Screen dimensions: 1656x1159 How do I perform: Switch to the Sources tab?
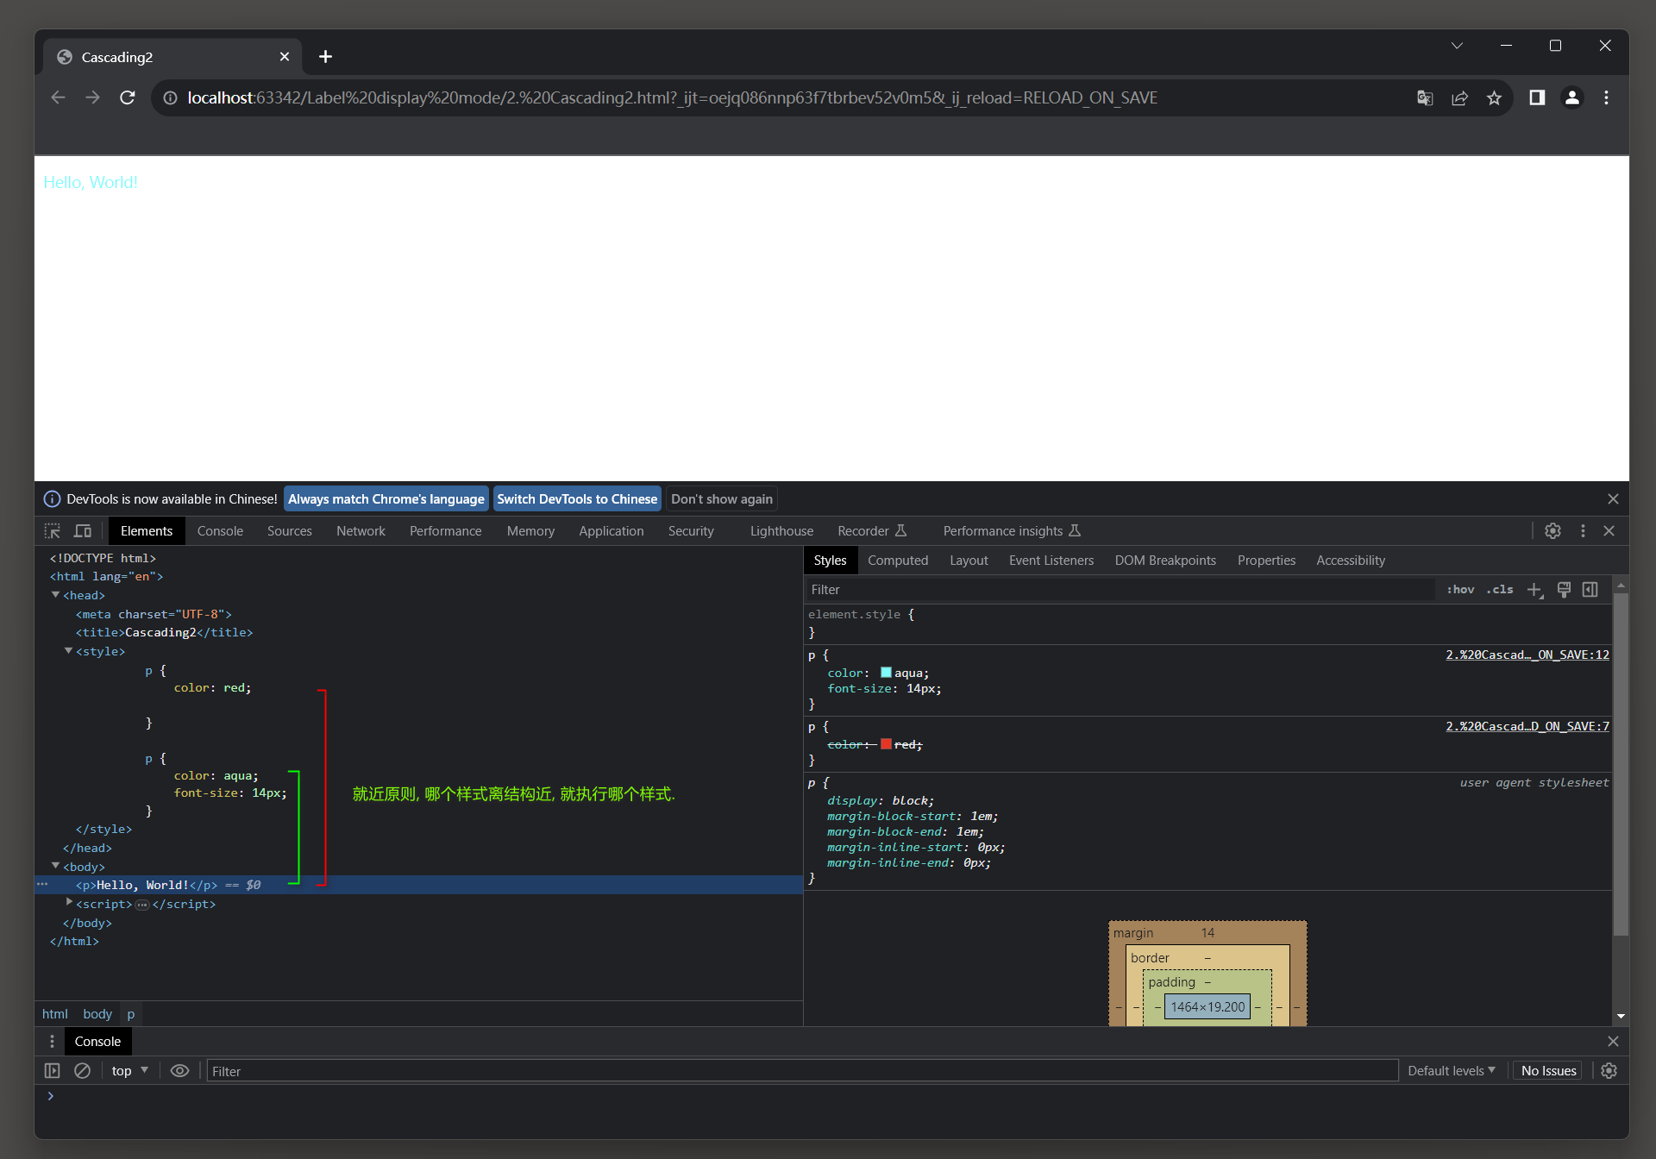point(290,531)
